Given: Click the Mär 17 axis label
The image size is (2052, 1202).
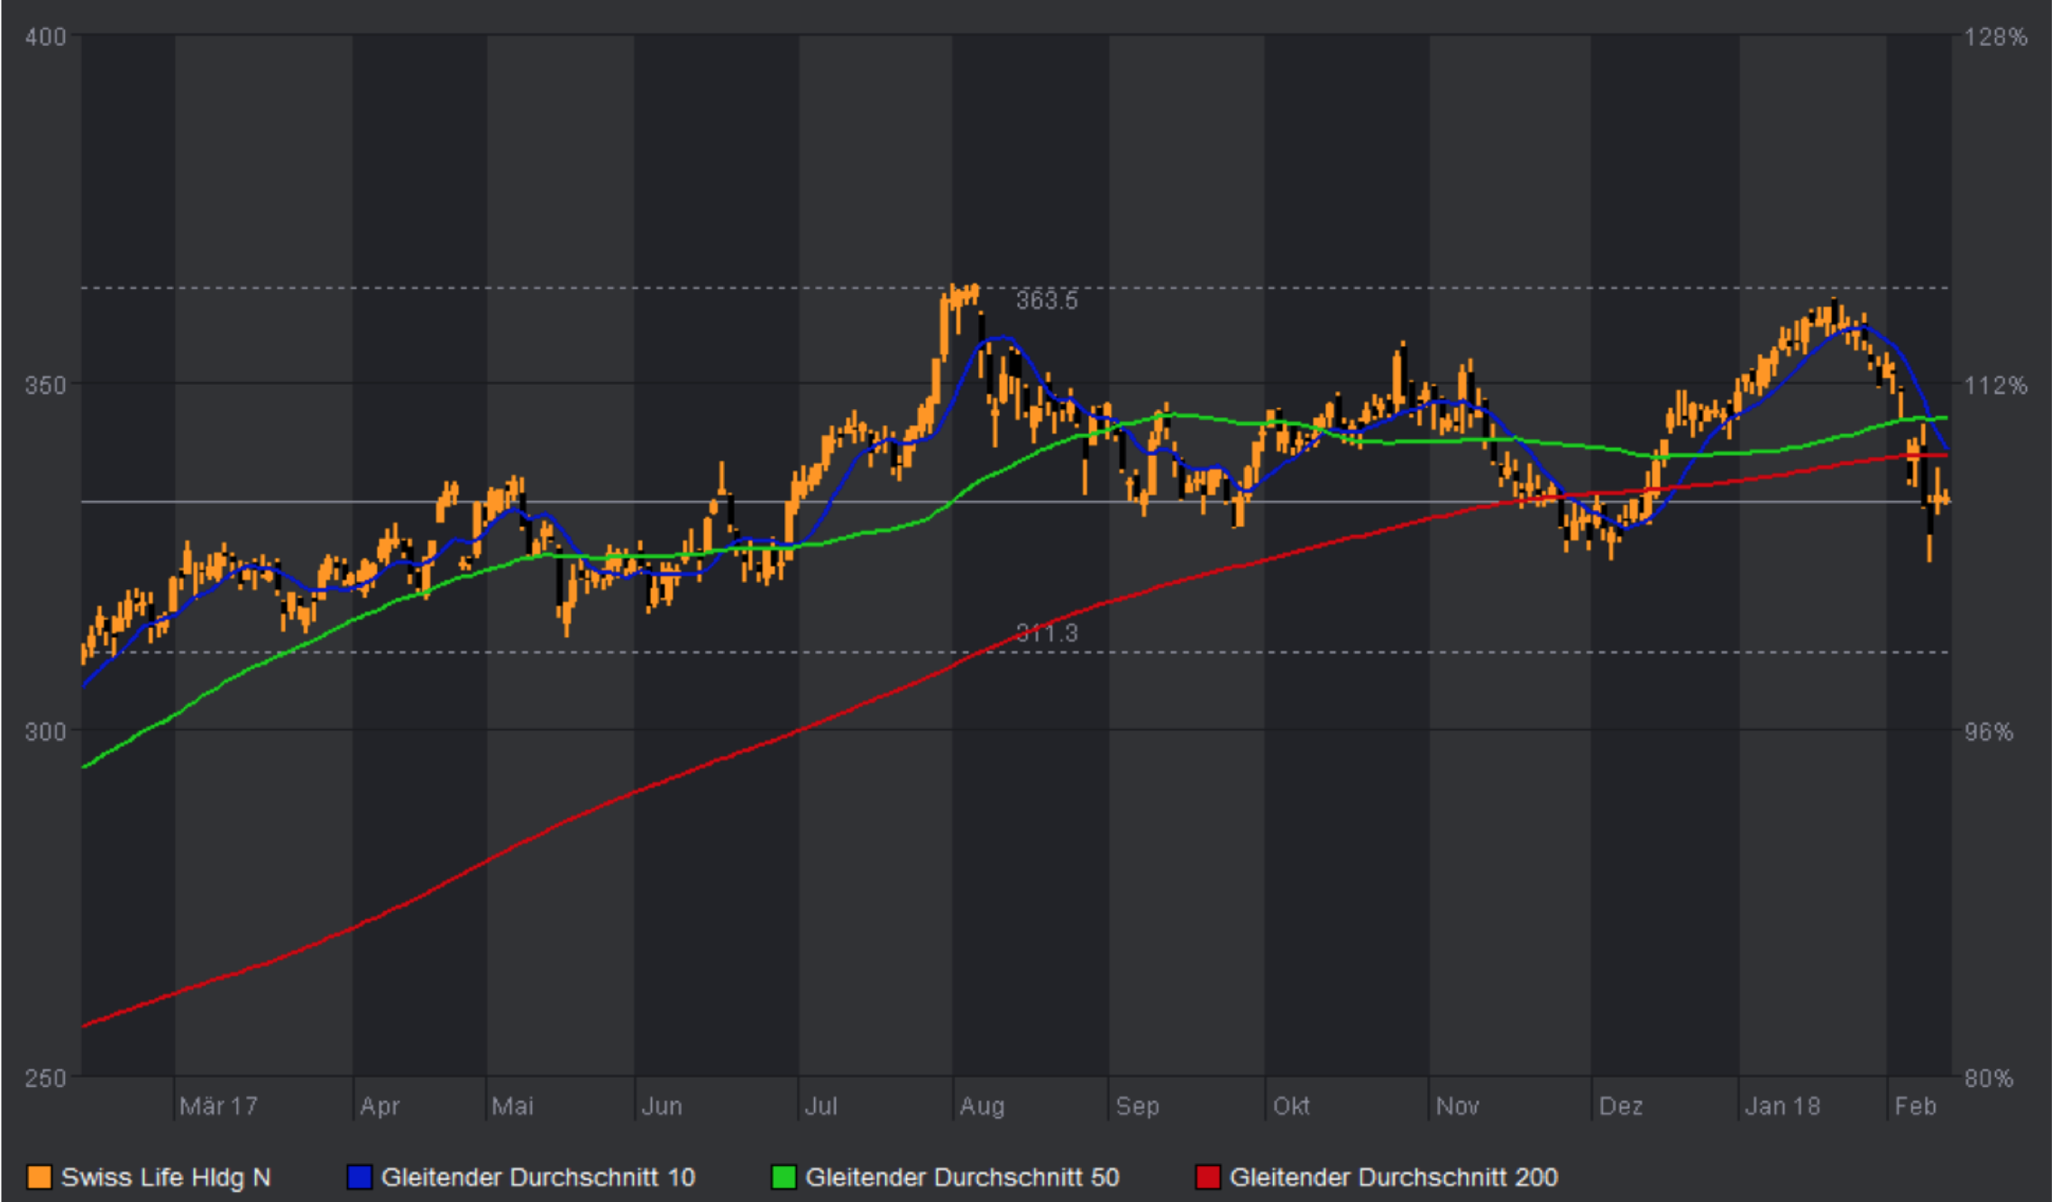Looking at the screenshot, I should 218,1106.
